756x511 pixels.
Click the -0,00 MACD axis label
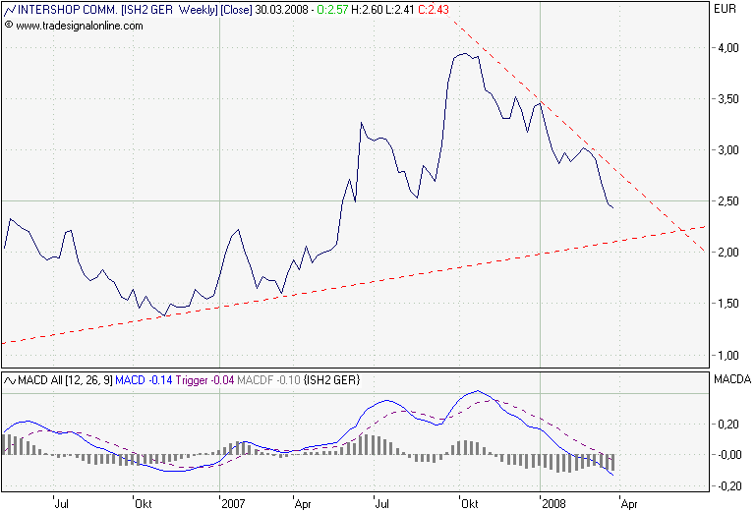[728, 455]
